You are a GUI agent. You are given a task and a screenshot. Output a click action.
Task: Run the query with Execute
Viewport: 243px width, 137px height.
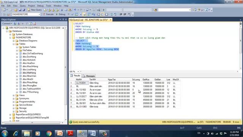[x=48, y=14]
